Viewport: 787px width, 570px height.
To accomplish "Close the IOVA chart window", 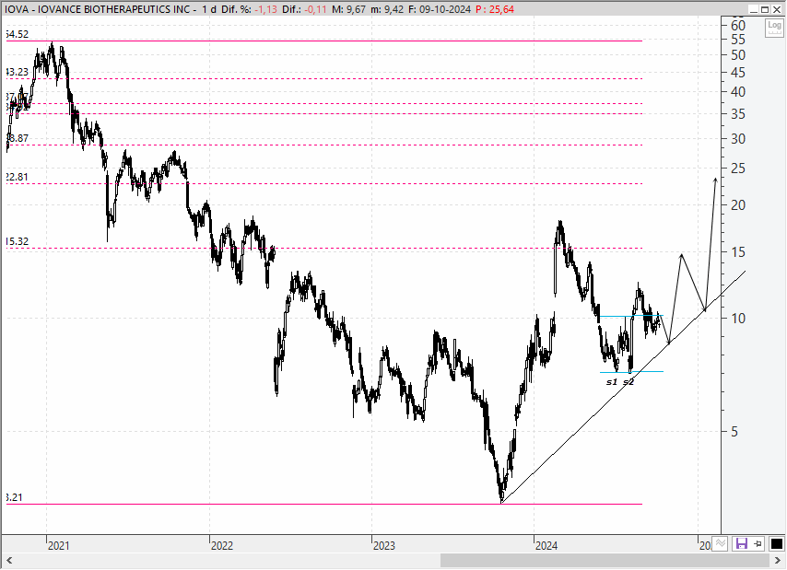I will click(777, 9).
